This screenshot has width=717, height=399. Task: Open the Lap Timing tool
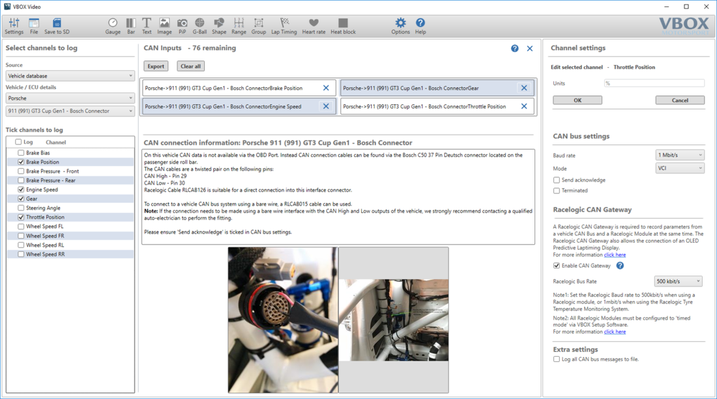click(x=284, y=27)
